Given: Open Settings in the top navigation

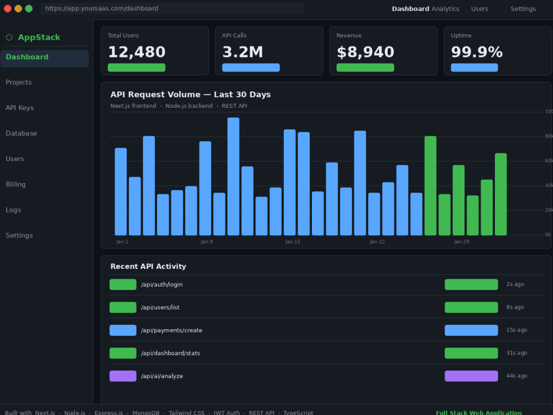Looking at the screenshot, I should [x=523, y=9].
